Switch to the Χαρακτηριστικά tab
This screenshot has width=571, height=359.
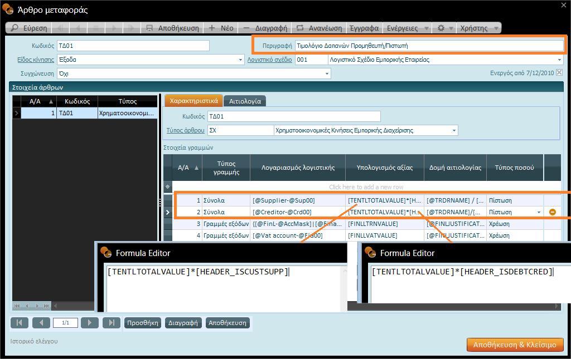(x=193, y=101)
